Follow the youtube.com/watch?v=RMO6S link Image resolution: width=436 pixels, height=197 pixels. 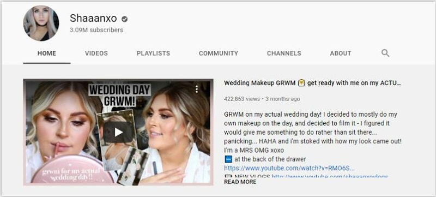coord(289,168)
